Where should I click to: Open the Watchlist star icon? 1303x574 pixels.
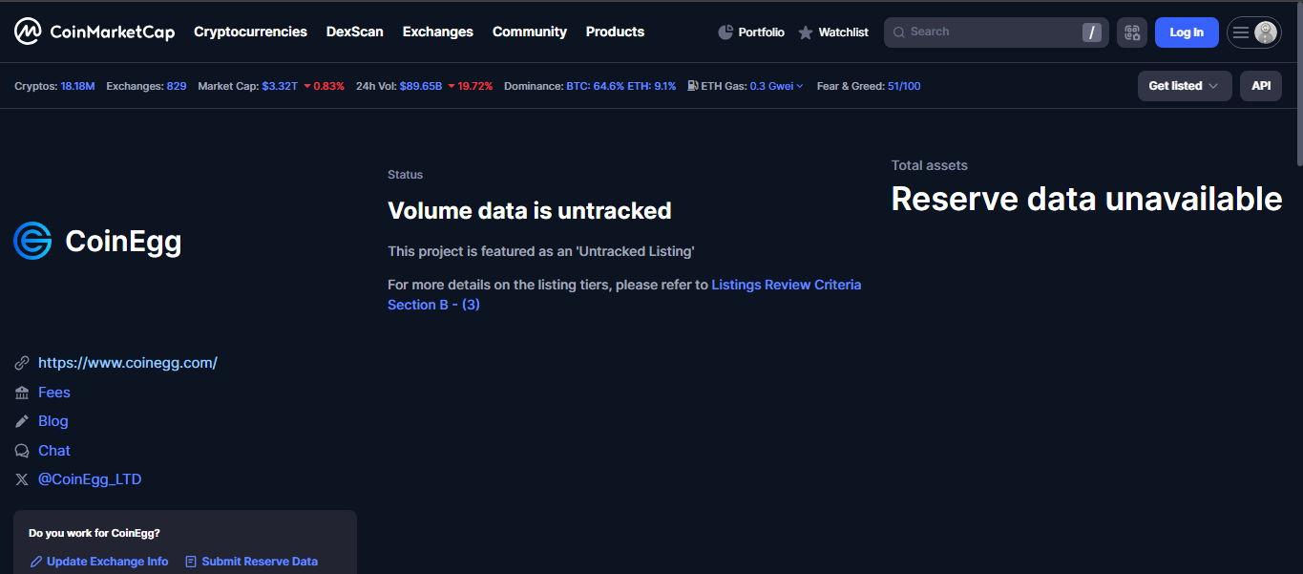(x=806, y=32)
